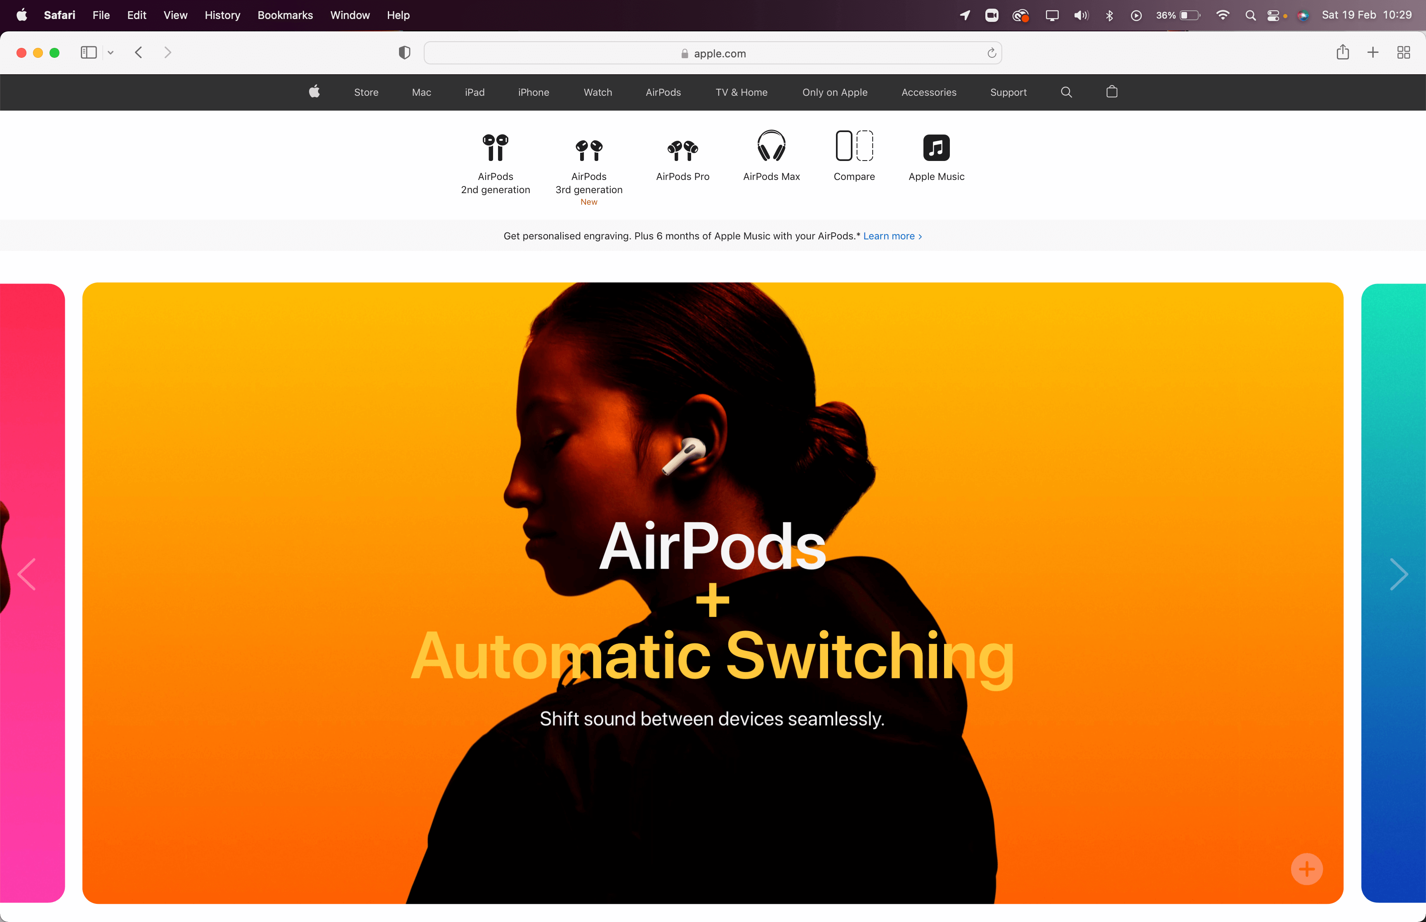Click the Apple logo in the site navigation

[314, 92]
